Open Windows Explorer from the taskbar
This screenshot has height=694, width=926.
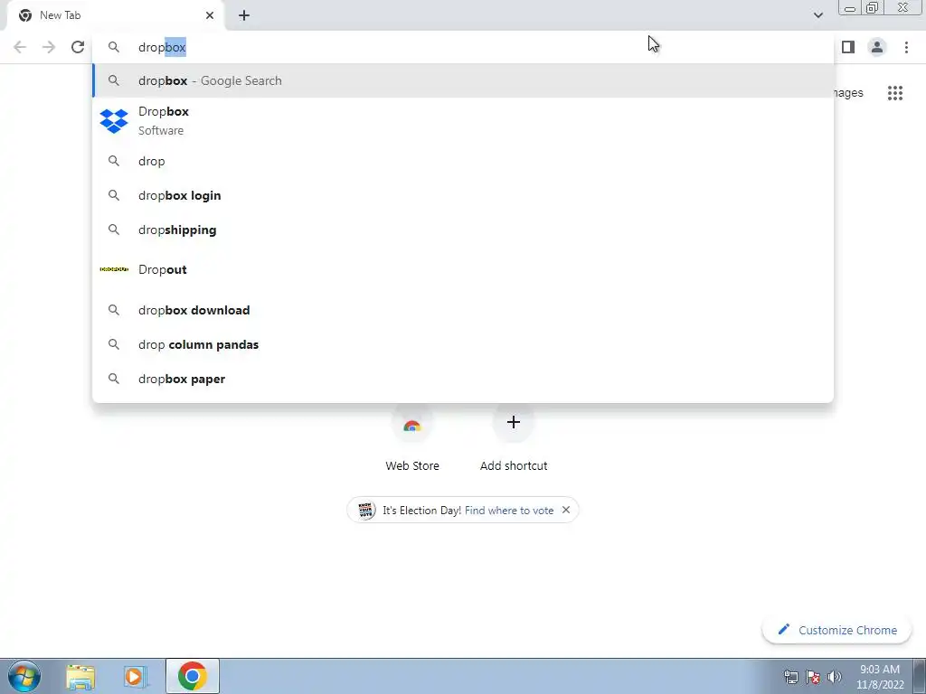80,677
